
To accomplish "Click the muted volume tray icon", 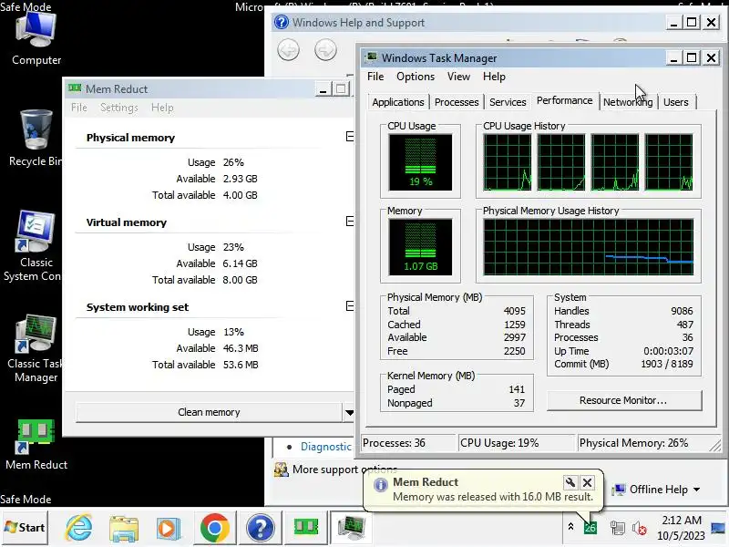I will tap(640, 529).
